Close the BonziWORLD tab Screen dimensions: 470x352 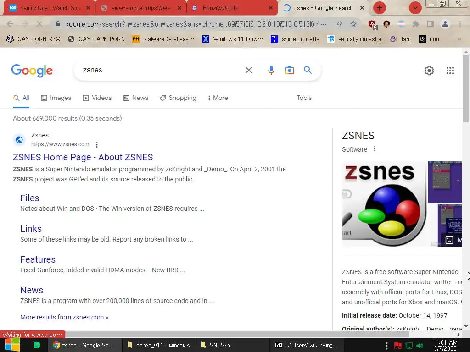[x=271, y=8]
